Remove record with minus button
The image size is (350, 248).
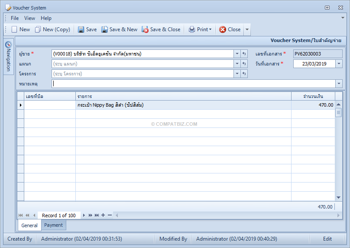(110, 215)
